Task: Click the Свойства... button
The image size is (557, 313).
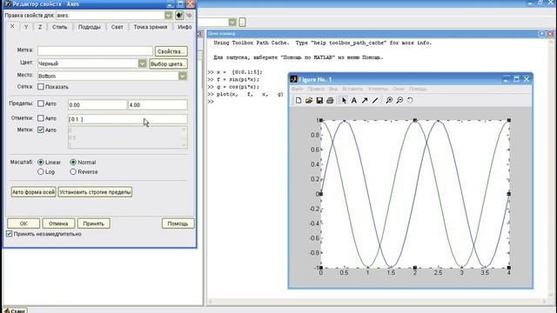Action: 171,51
